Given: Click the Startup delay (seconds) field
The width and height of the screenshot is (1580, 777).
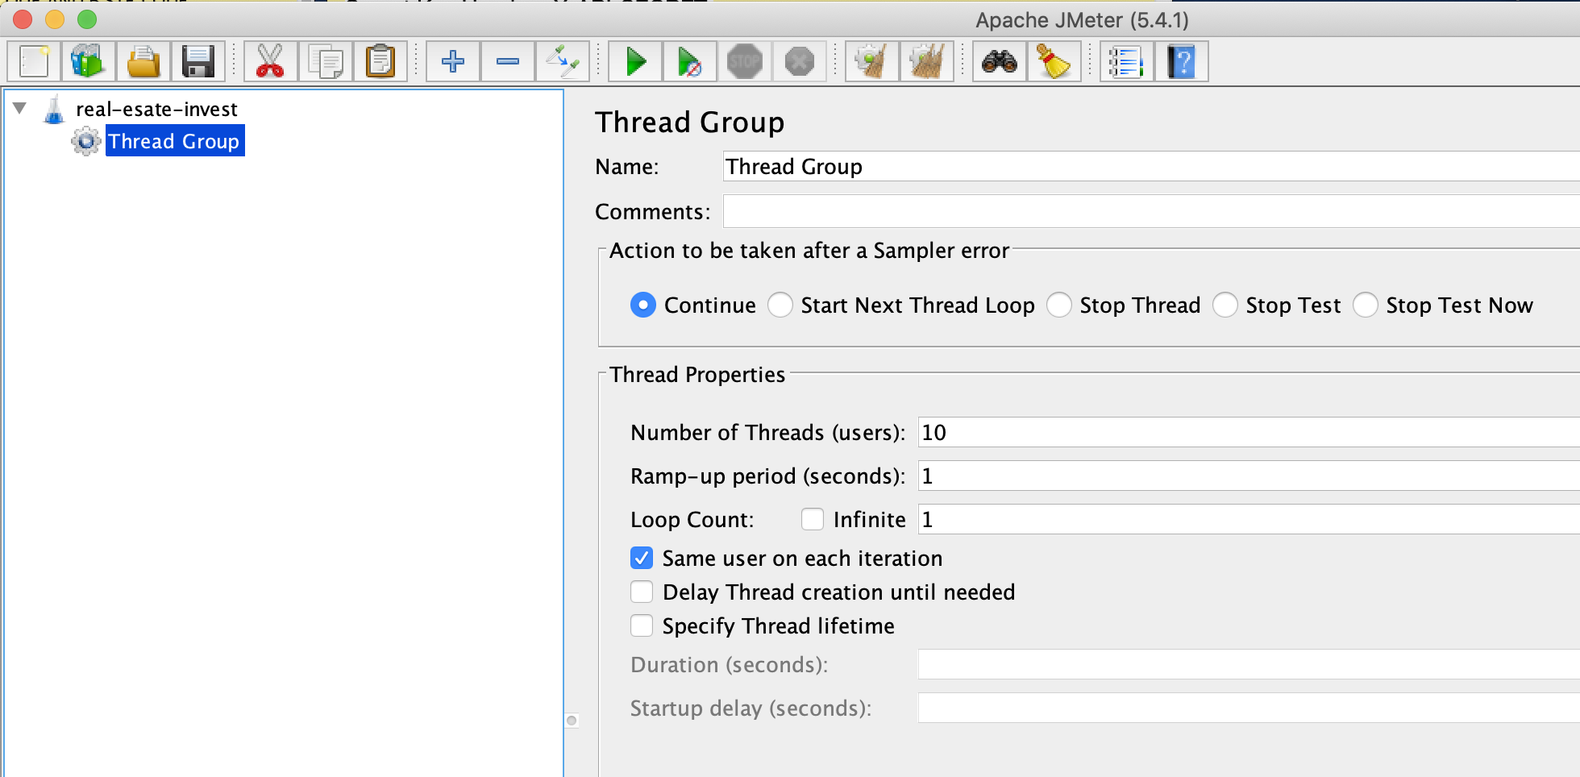Looking at the screenshot, I should (x=1249, y=708).
